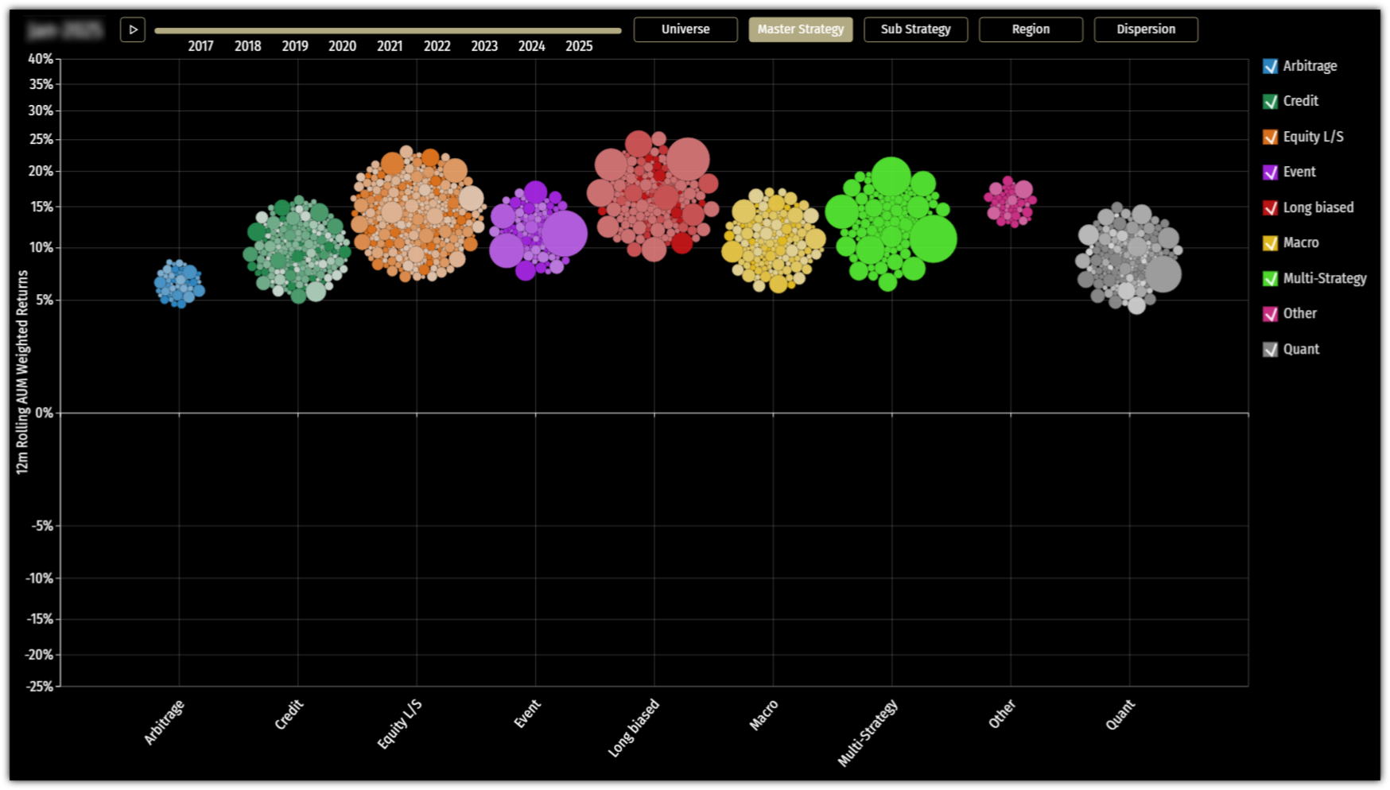Toggle the Other category checkbox
This screenshot has width=1390, height=790.
(1270, 314)
